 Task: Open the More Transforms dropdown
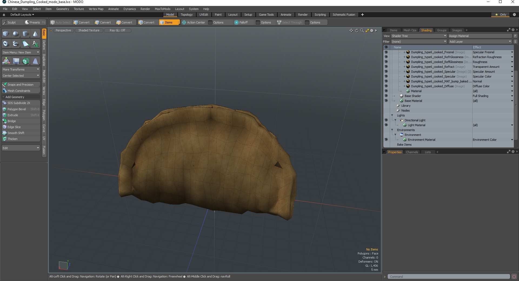21,69
